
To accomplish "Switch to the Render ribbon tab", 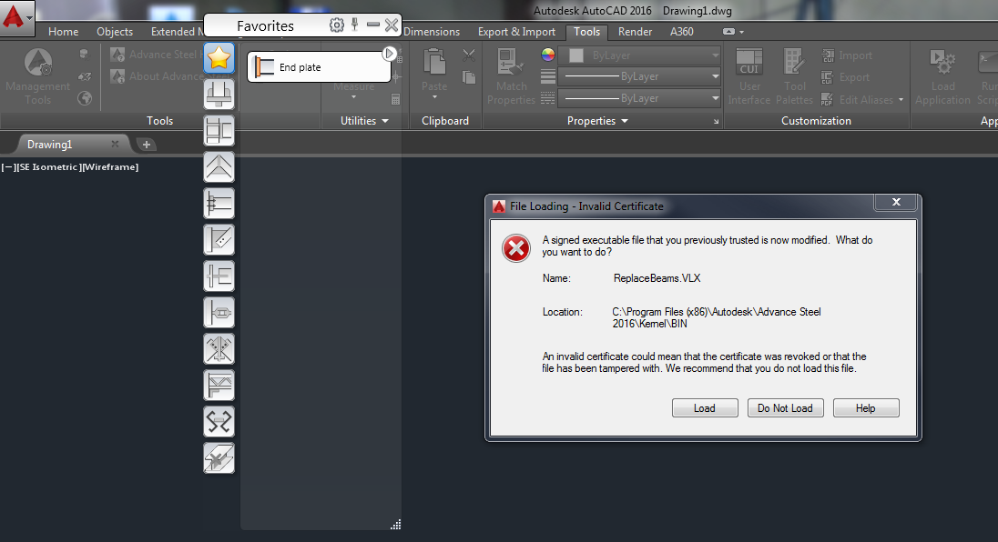I will coord(635,32).
